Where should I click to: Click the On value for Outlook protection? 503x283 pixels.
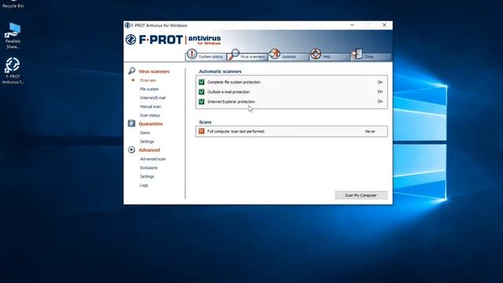[380, 92]
